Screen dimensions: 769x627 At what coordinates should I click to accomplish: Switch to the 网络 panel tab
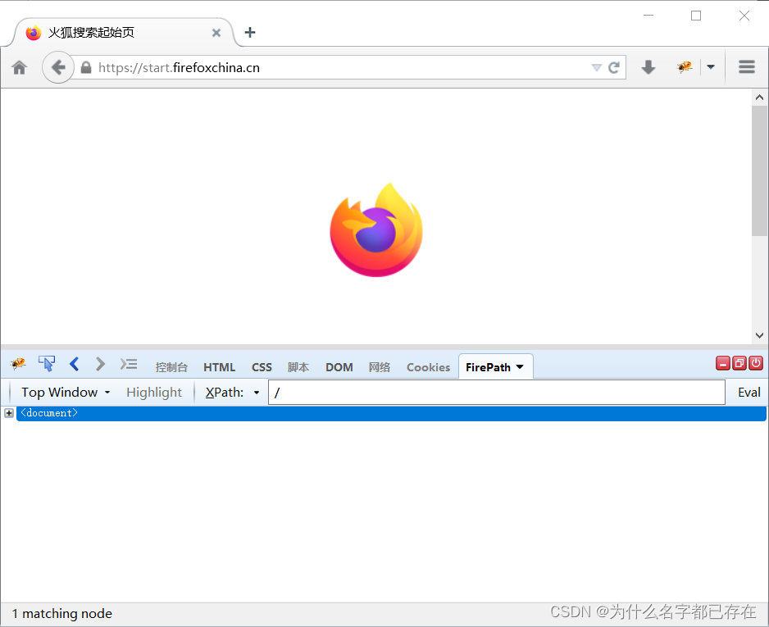click(x=380, y=367)
